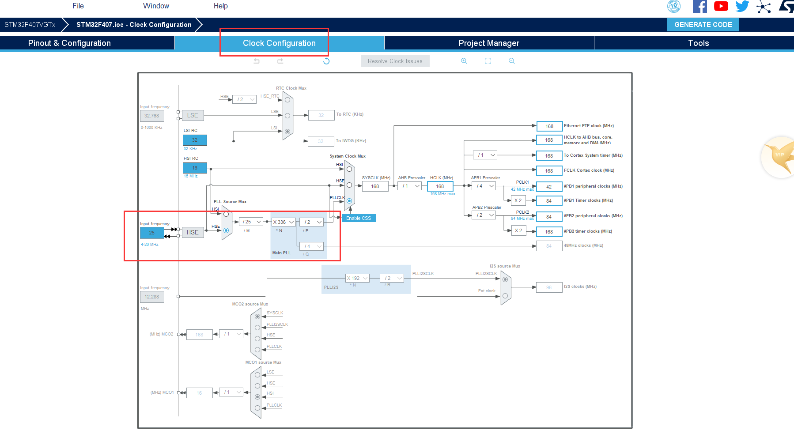Zoom out on the clock diagram
This screenshot has width=794, height=430.
pos(511,60)
